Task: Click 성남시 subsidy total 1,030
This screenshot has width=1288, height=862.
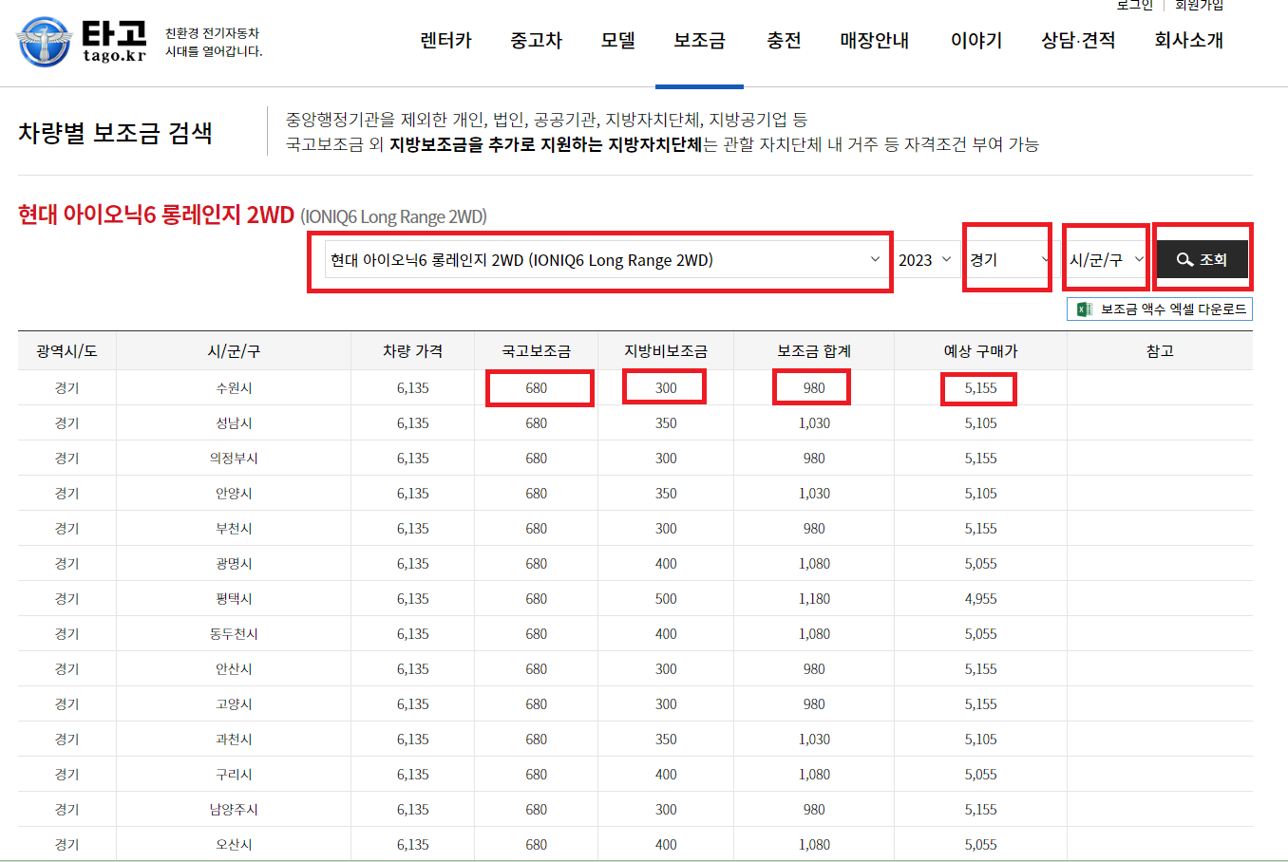Action: click(x=814, y=423)
